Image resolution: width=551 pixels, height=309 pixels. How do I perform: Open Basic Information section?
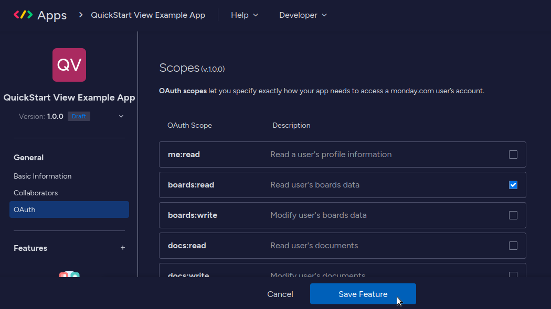coord(43,176)
